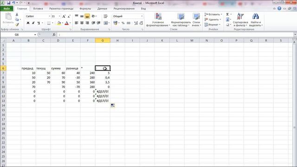The image size is (297, 167).
Task: Switch to the Данные tab
Action: [102, 8]
